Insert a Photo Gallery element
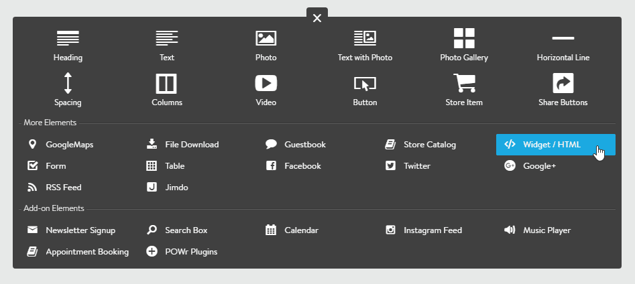This screenshot has height=284, width=635. coord(464,38)
